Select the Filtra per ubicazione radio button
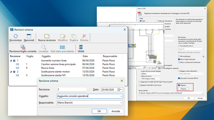The height and width of the screenshot is (120, 214). [158, 21]
